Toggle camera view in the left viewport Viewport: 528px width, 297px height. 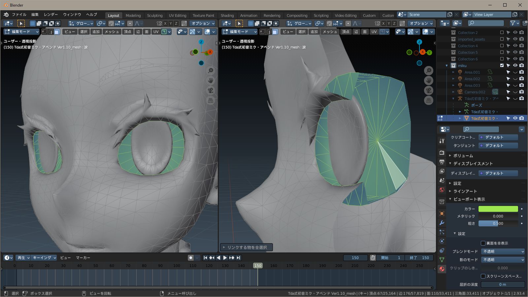211,90
